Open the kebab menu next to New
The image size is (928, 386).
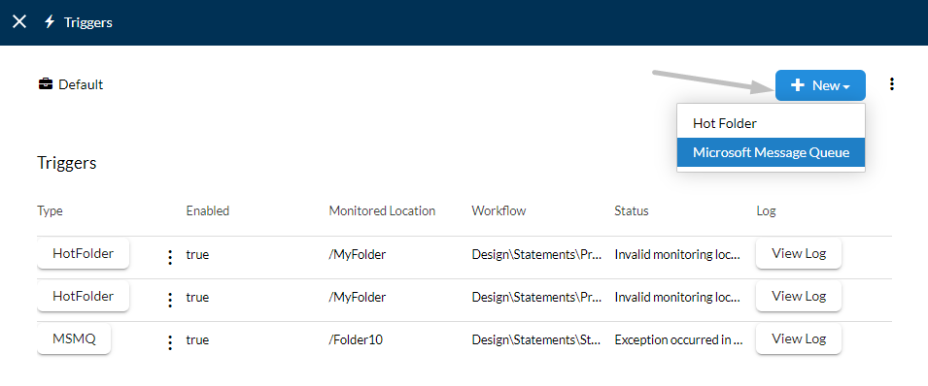point(891,84)
